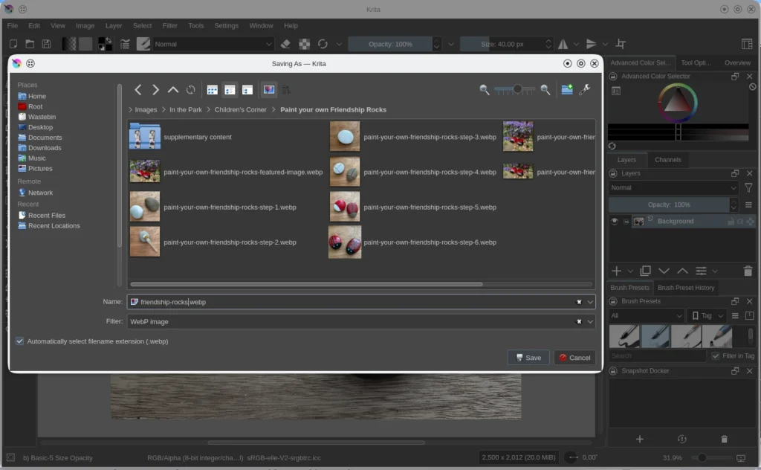
Task: Click the Cancel button
Action: click(x=574, y=358)
